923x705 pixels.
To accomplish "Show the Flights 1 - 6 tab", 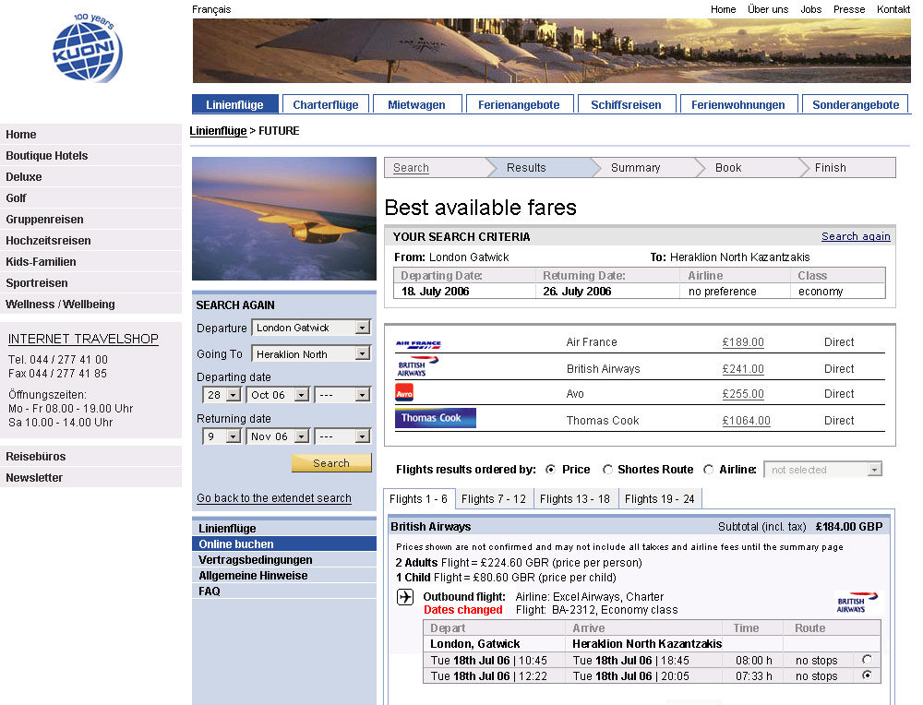I will [x=418, y=498].
